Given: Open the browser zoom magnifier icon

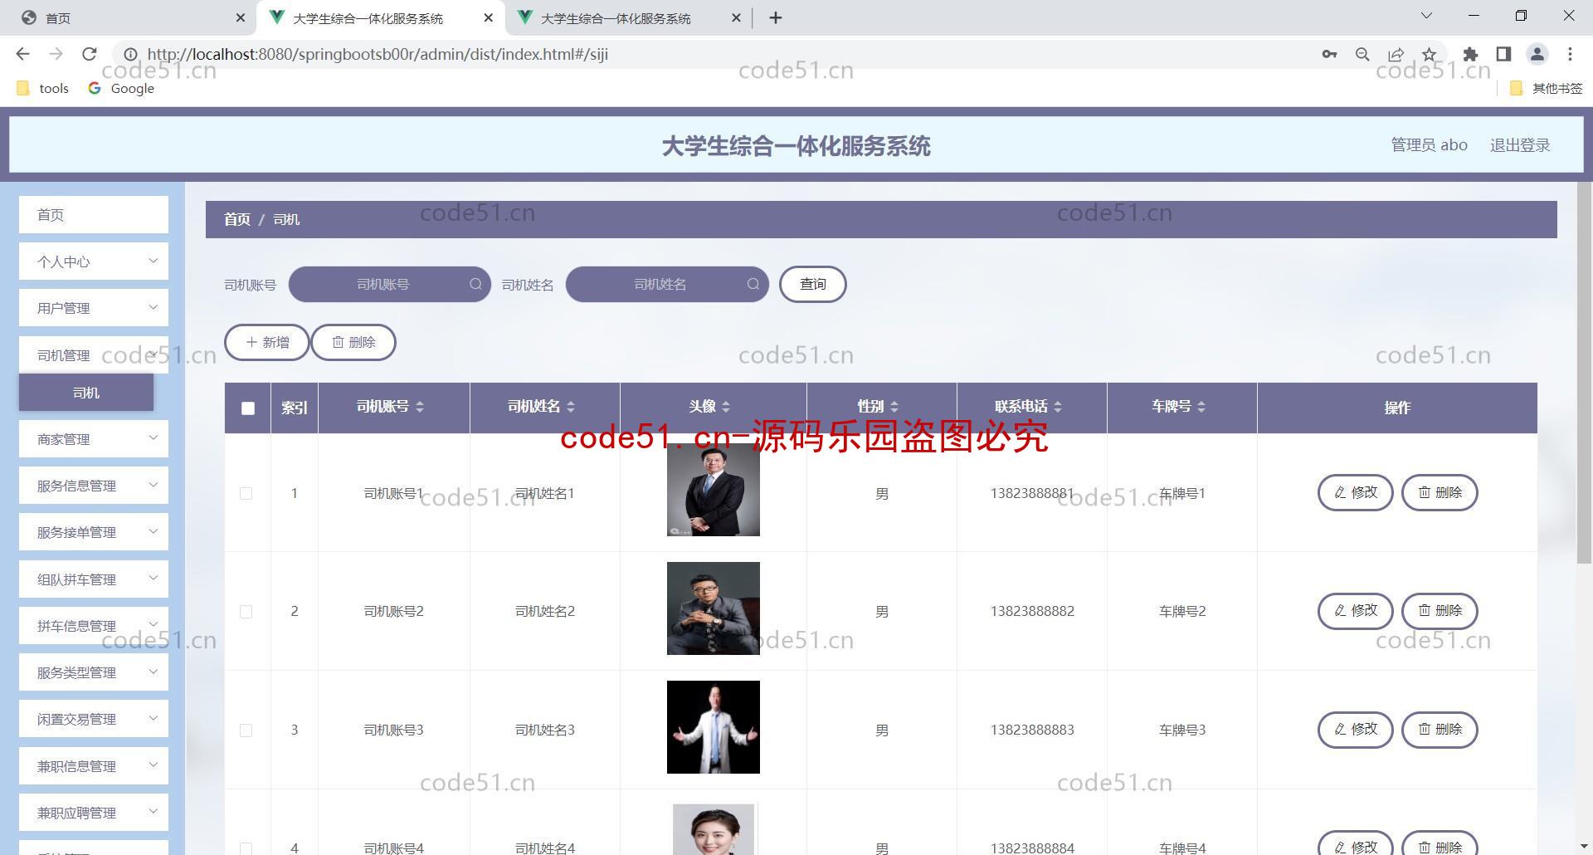Looking at the screenshot, I should 1362,54.
